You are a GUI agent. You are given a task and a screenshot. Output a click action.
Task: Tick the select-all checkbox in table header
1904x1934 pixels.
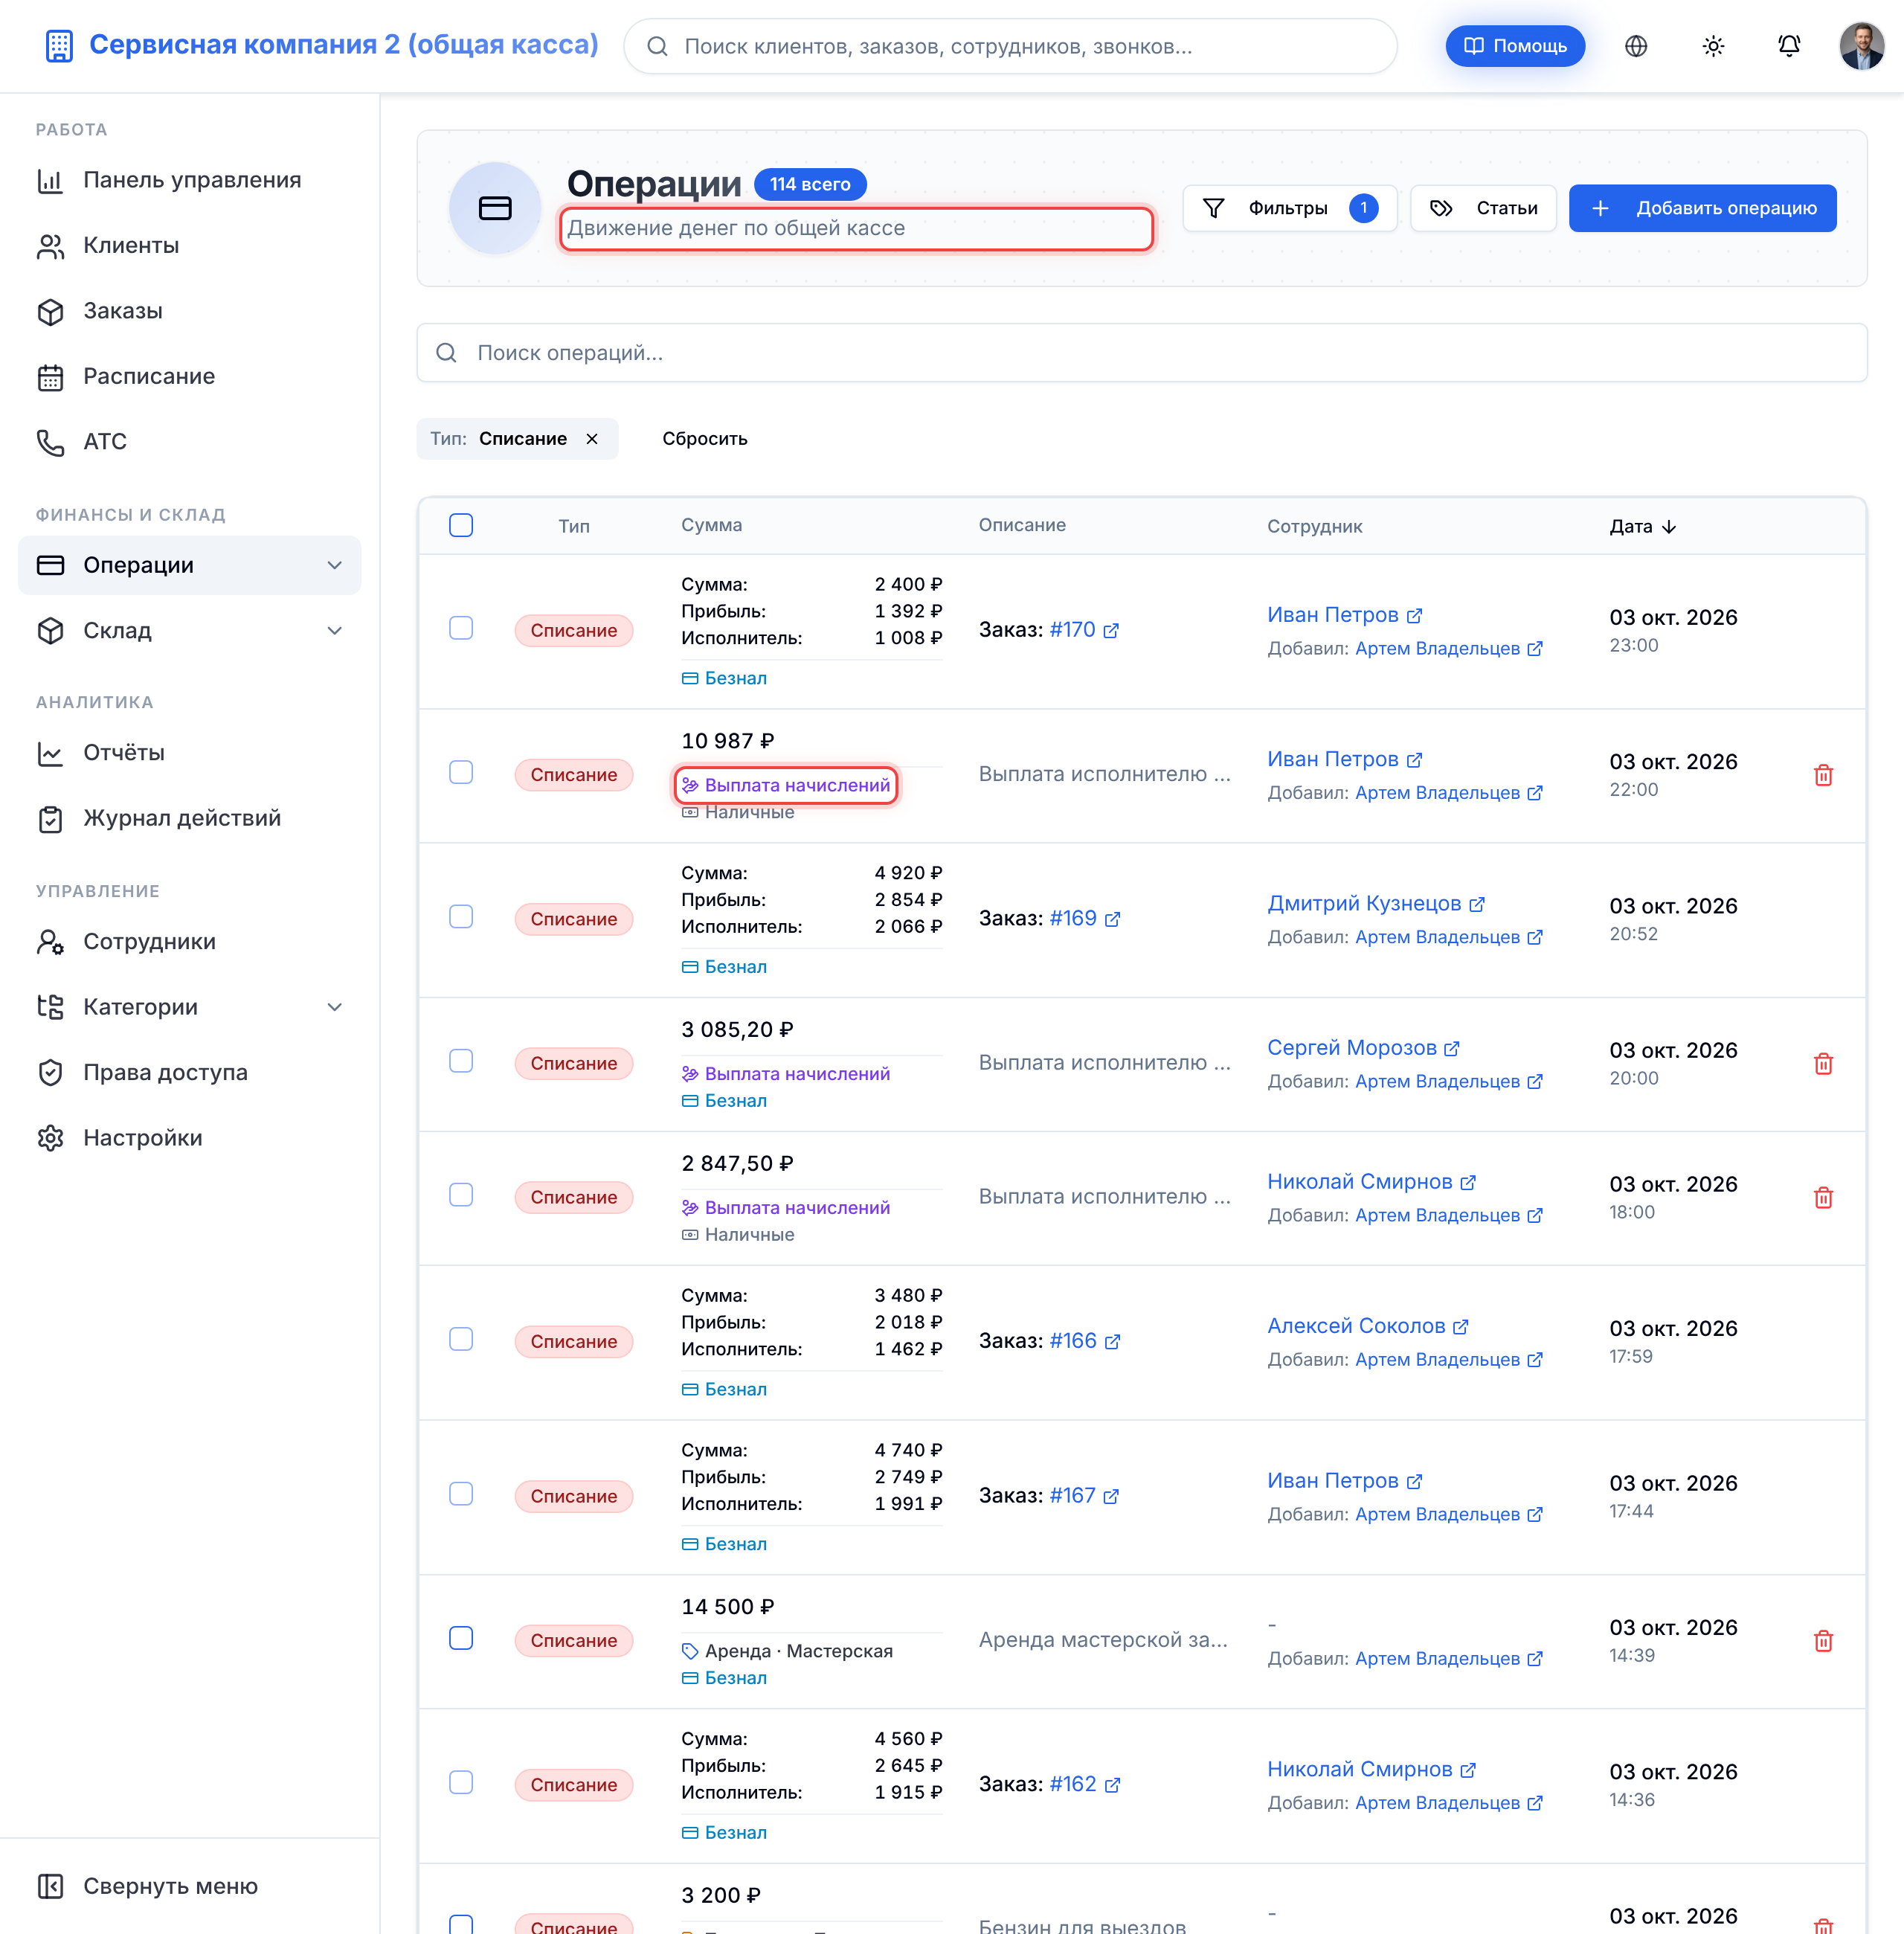pos(460,525)
